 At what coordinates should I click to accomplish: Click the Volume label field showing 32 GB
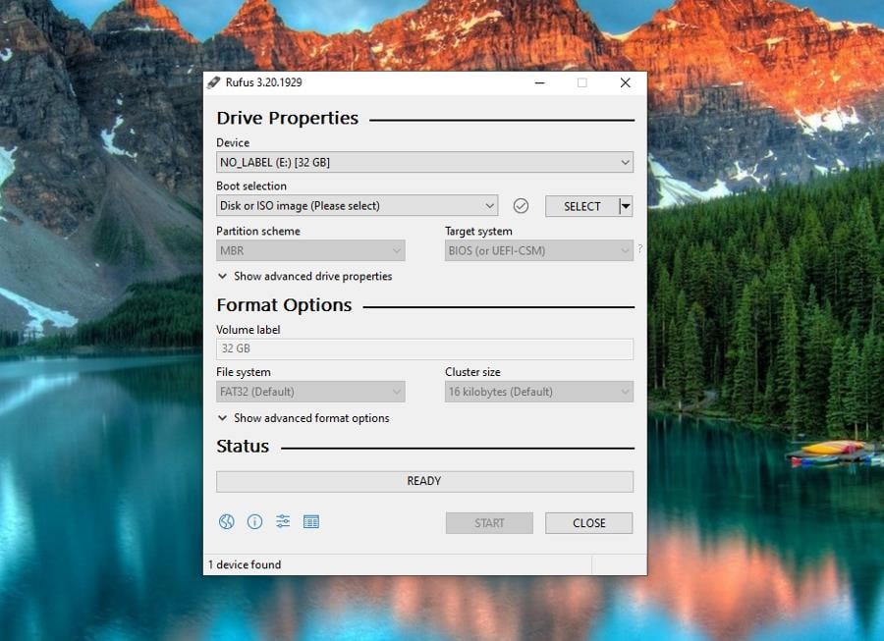(x=424, y=348)
